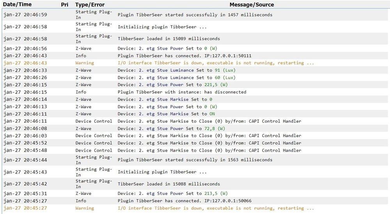Select the Type/Error column header
The height and width of the screenshot is (214, 390).
pos(91,5)
